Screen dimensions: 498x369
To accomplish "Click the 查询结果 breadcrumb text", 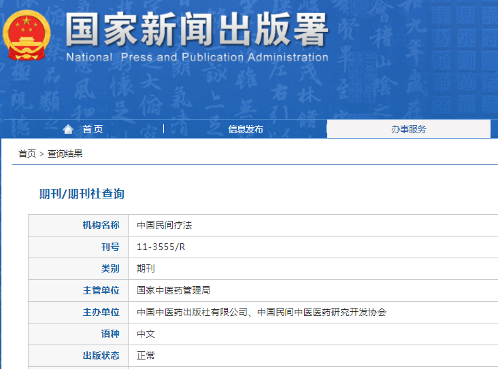I will coord(65,154).
